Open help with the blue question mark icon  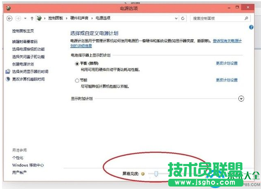coord(251,27)
